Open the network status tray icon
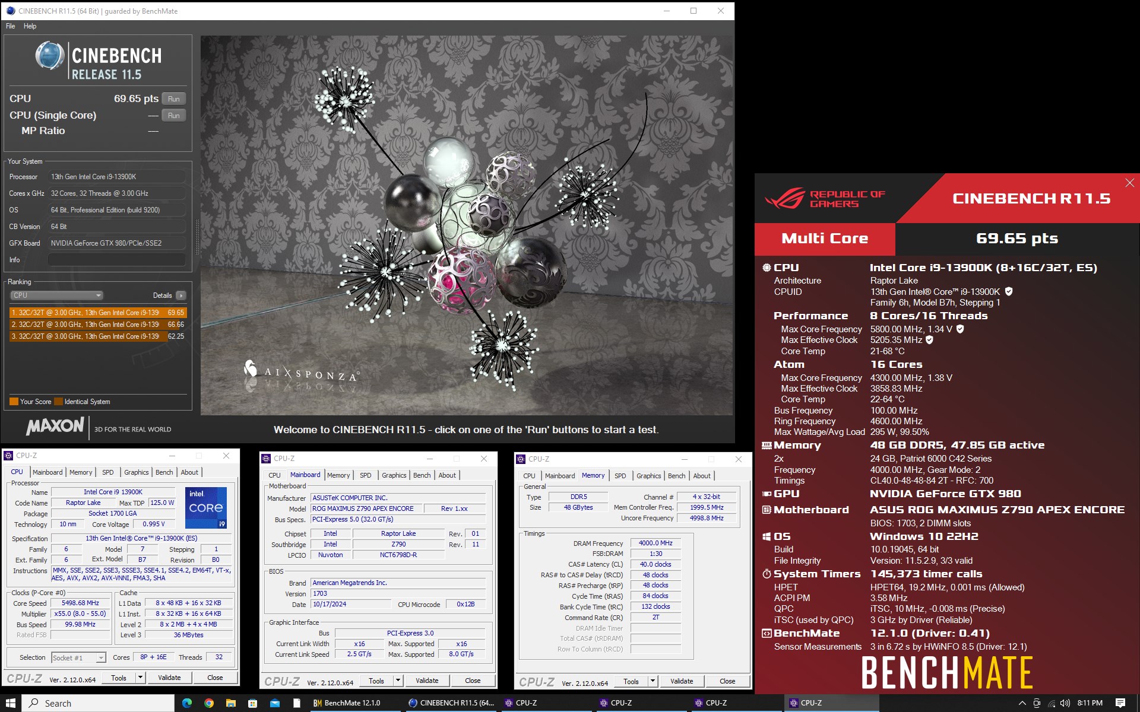1140x712 pixels. pyautogui.click(x=1051, y=703)
